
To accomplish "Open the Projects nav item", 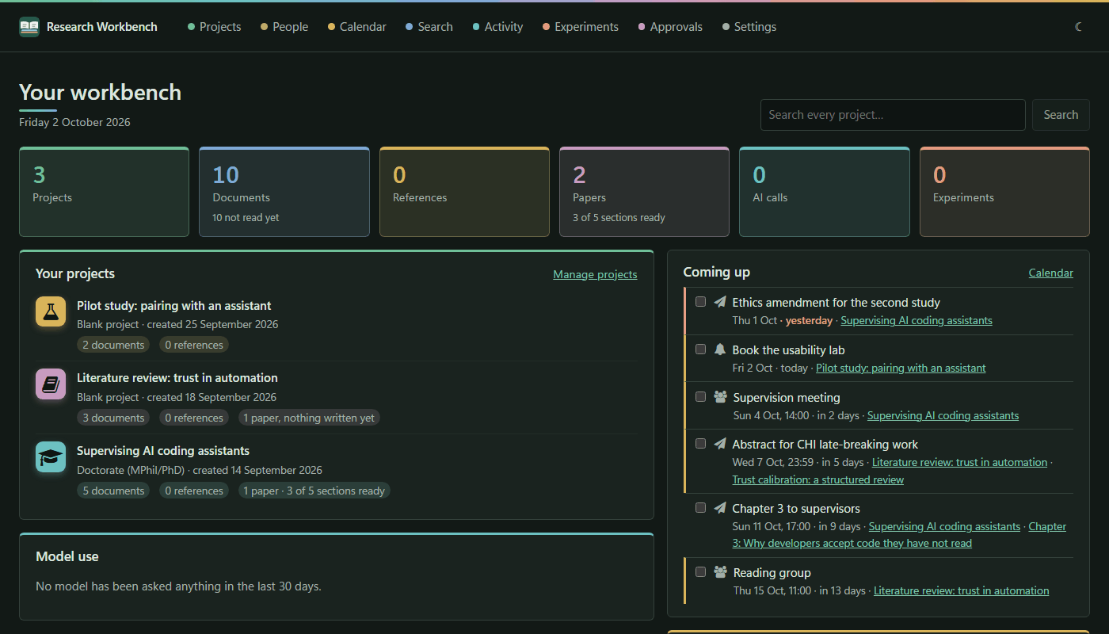I will click(214, 27).
